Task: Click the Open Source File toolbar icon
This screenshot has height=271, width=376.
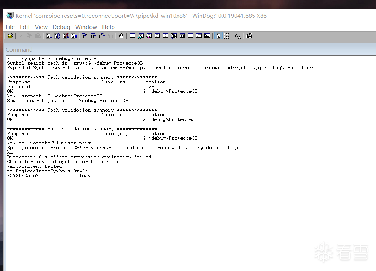Action: 10,36
